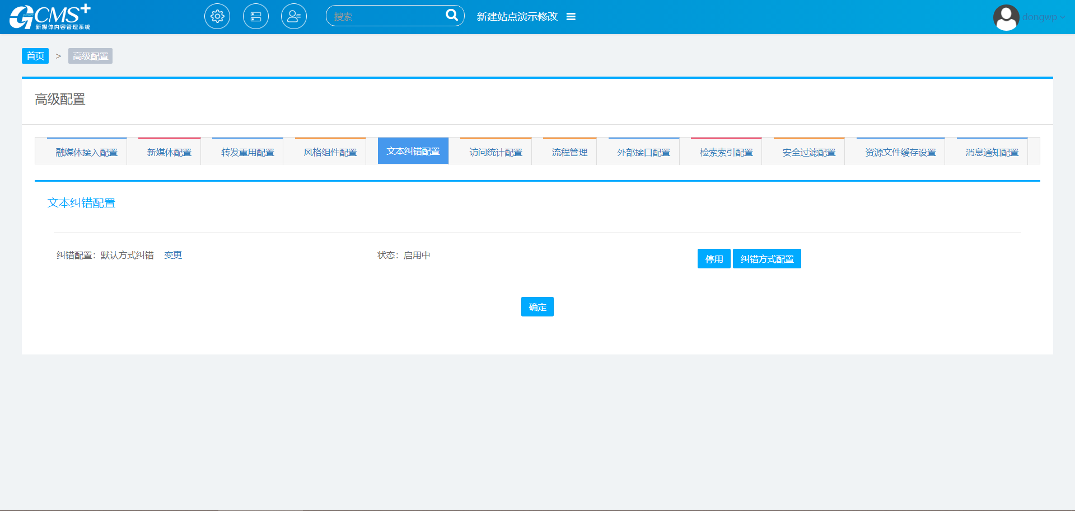Open the server management icon in header

click(256, 17)
